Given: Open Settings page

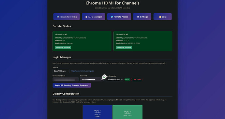Looking at the screenshot, I should [142, 17].
